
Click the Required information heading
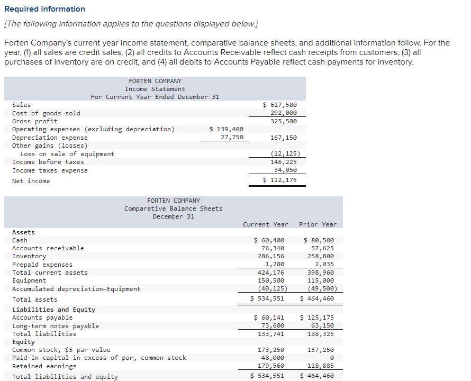[x=45, y=9]
